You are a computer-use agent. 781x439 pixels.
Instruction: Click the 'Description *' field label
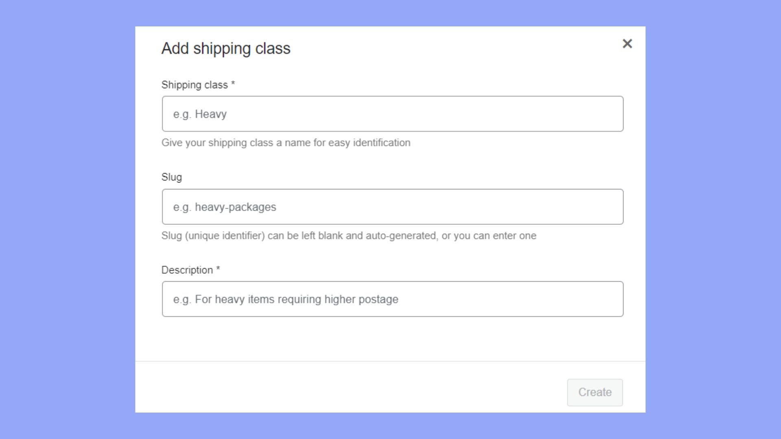[187, 270]
